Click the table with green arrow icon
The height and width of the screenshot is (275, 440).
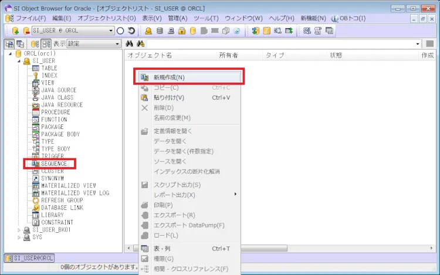click(x=289, y=30)
